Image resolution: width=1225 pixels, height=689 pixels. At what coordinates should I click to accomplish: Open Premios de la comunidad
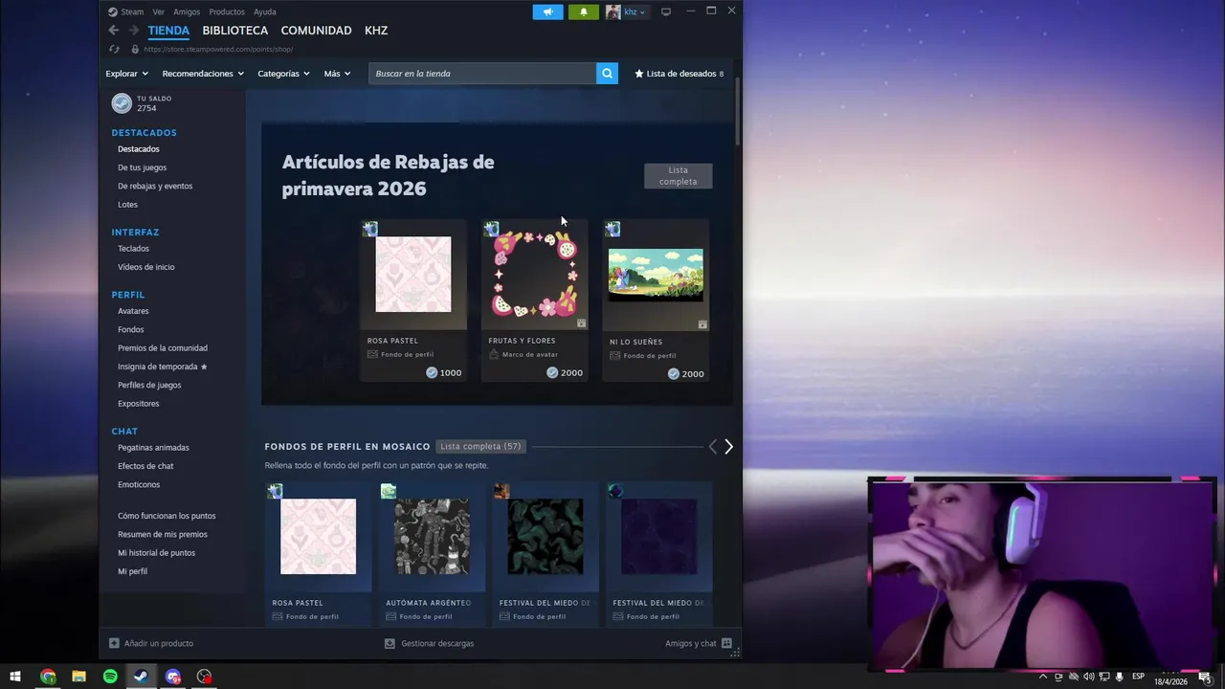coord(163,348)
